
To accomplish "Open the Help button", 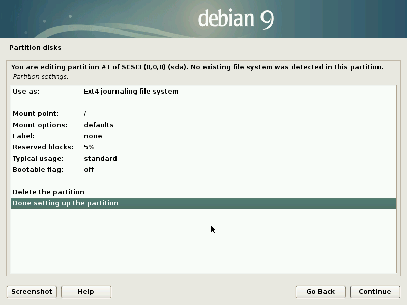I will point(86,292).
